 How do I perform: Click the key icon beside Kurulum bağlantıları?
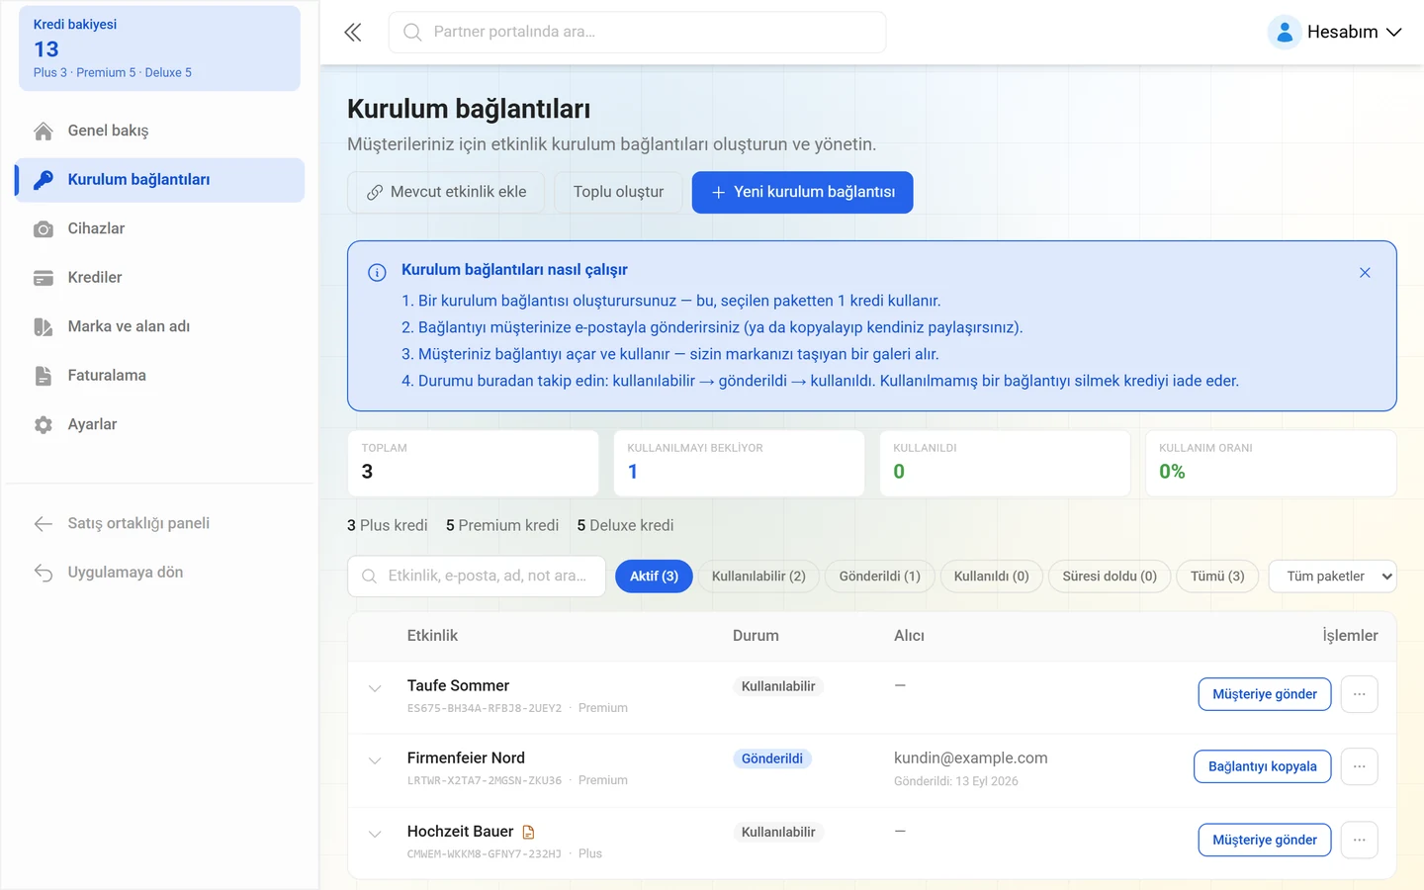[44, 180]
